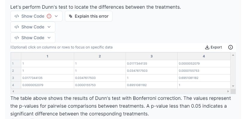Expand the first Show Code chevron
244x119 pixels.
point(56,16)
